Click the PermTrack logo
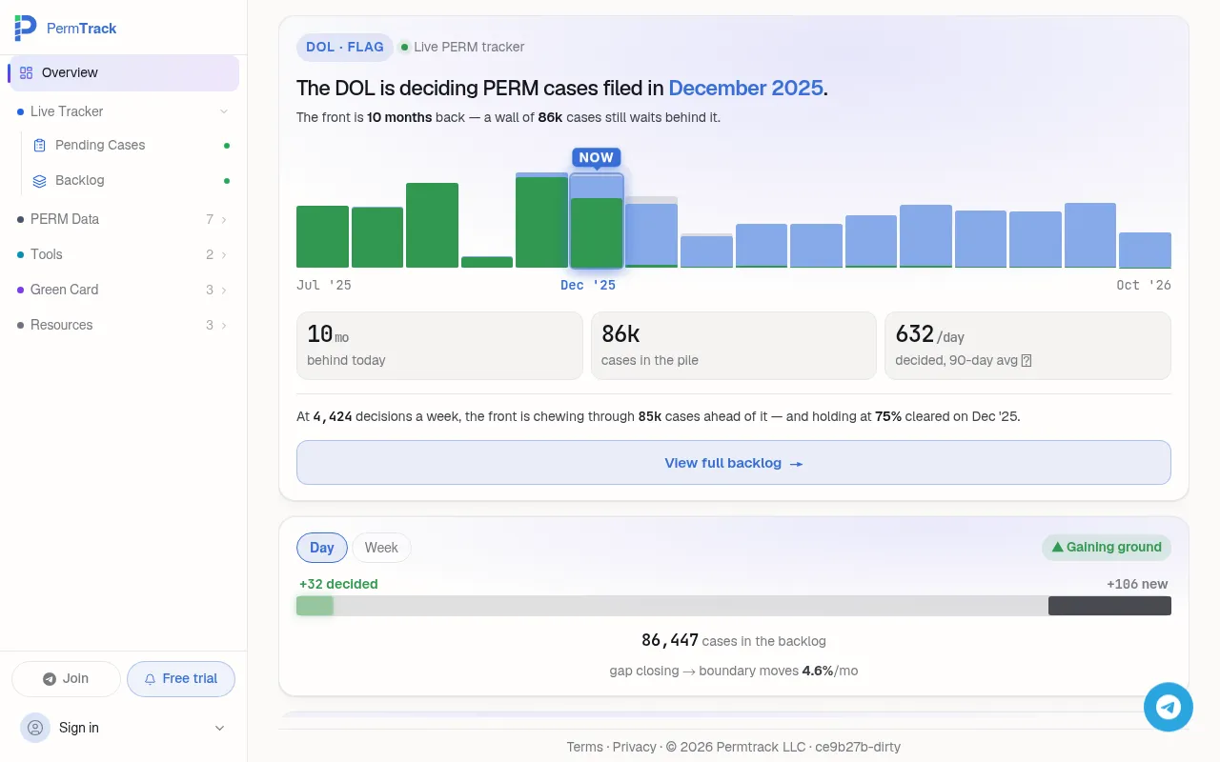The height and width of the screenshot is (762, 1220). tap(66, 29)
